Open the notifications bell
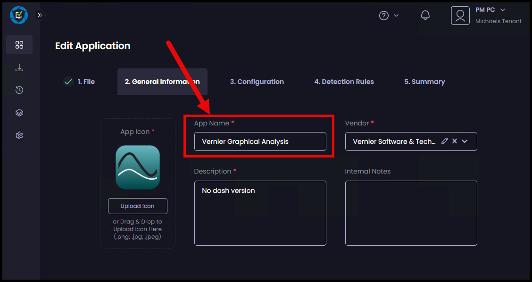Viewport: 532px width, 282px height. [425, 15]
